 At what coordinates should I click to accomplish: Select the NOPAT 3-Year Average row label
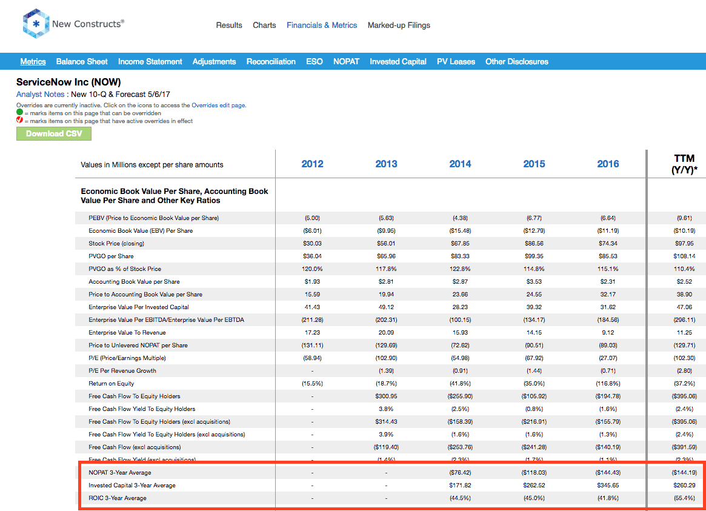tap(120, 473)
